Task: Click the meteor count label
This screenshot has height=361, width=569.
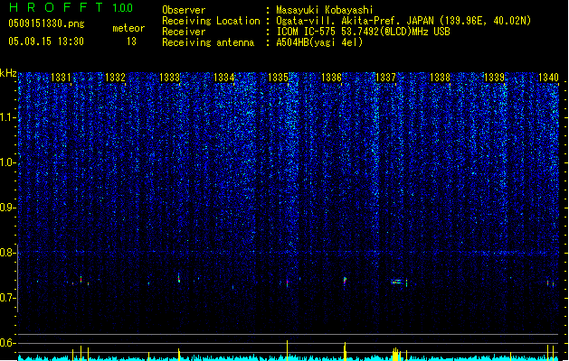Action: tap(128, 28)
